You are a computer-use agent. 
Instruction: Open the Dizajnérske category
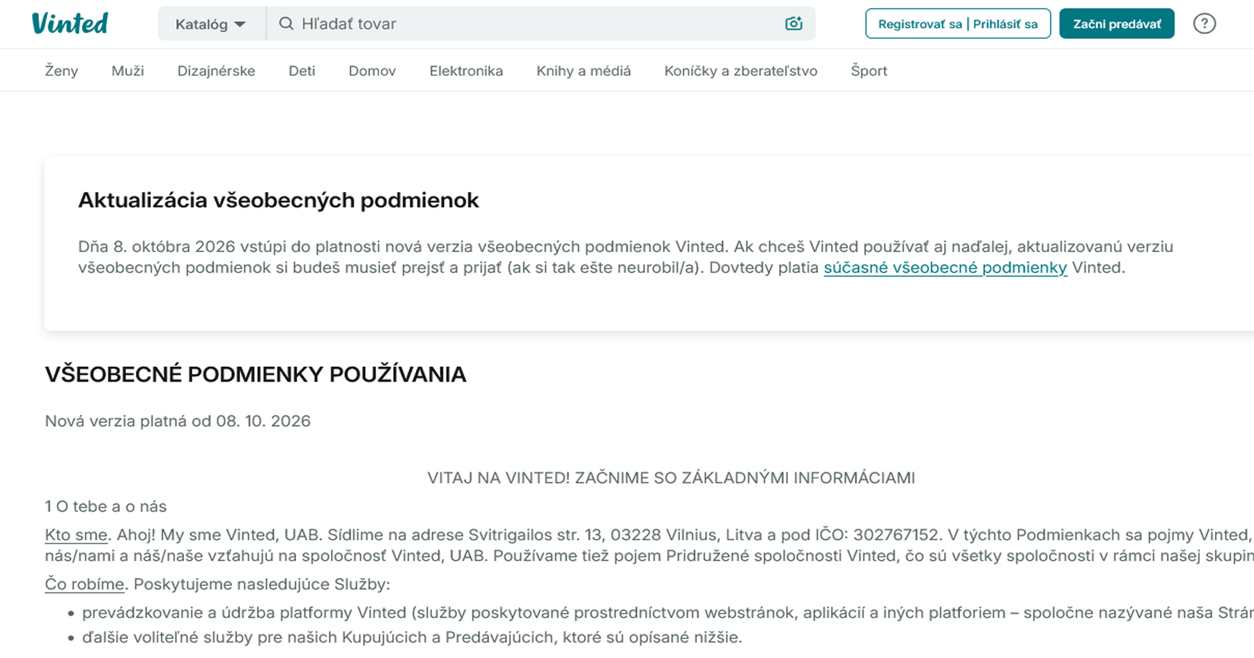coord(216,70)
